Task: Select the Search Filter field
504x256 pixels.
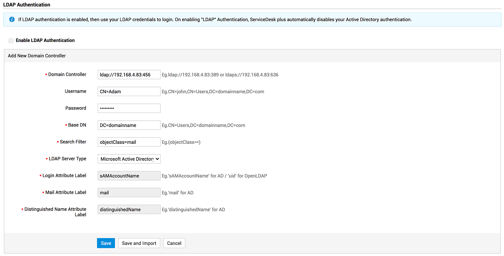Action: point(129,142)
